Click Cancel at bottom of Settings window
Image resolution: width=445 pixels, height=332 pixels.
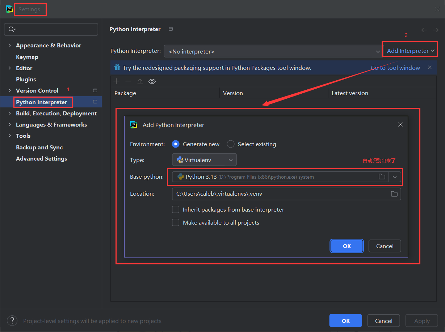coord(384,321)
